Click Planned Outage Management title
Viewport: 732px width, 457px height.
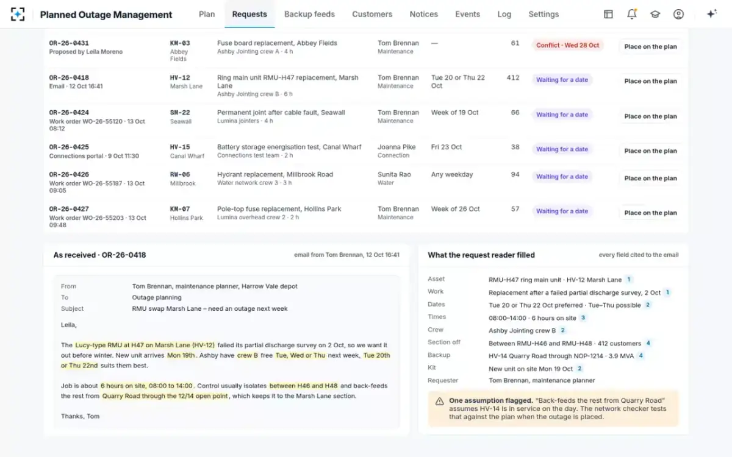point(106,15)
